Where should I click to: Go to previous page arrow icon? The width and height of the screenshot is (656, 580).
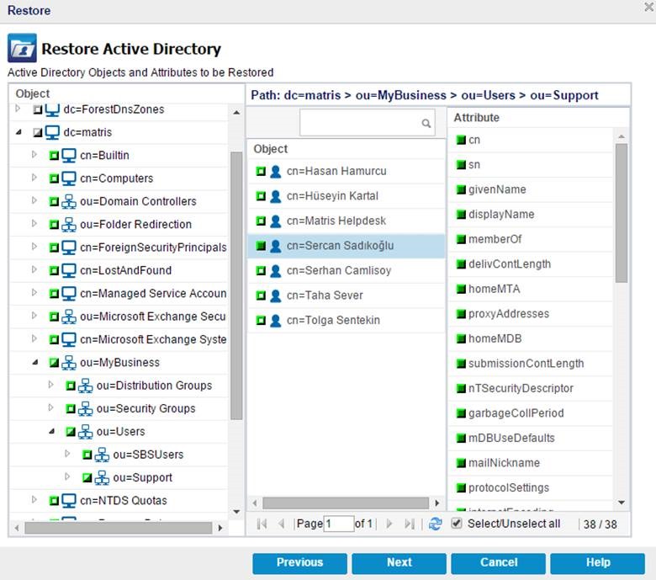click(282, 524)
